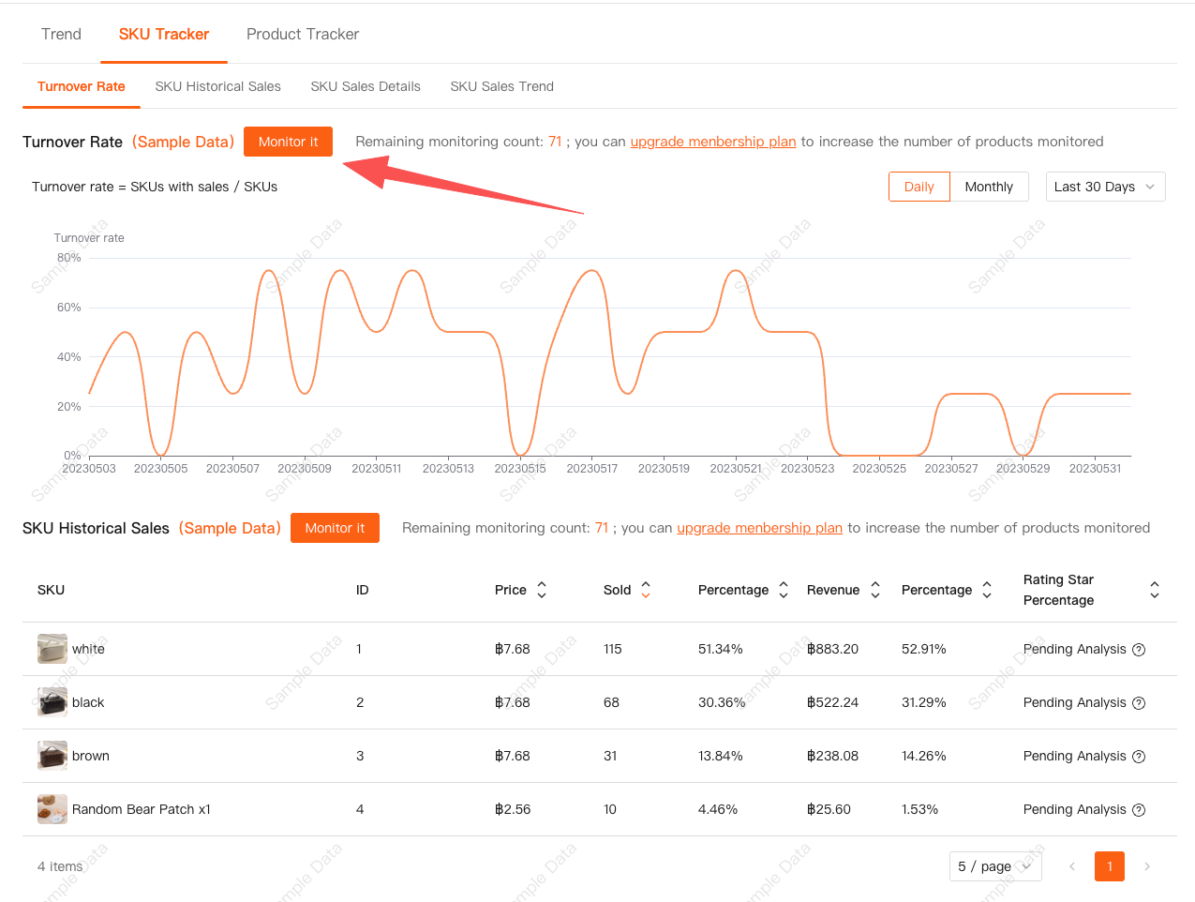Image resolution: width=1195 pixels, height=902 pixels.
Task: Switch chart to Daily view
Action: coord(919,187)
